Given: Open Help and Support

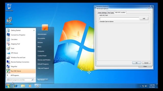Looking at the screenshot, I should [x=43, y=68].
